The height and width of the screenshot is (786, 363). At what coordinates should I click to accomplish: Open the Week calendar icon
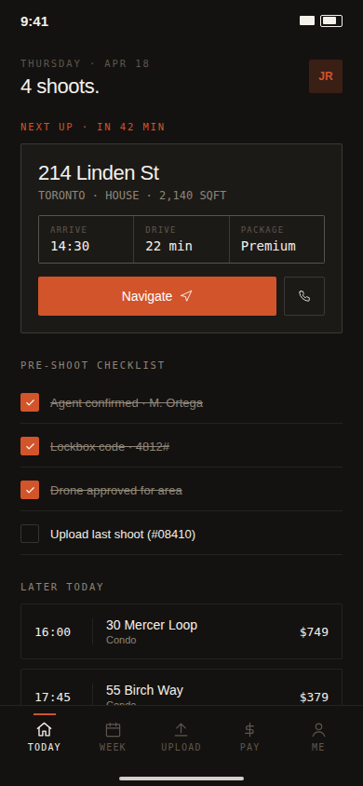(113, 729)
